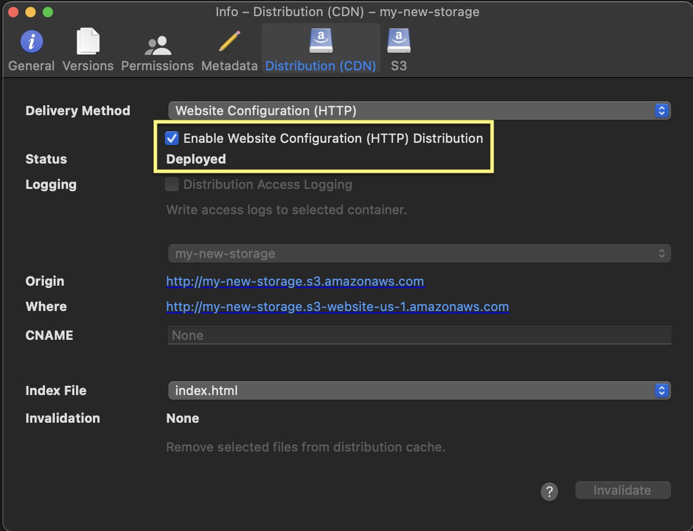
Task: Expand the Delivery Method dropdown
Action: click(419, 111)
